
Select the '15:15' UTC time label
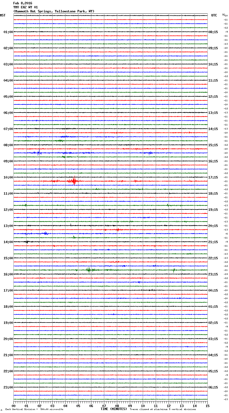point(213,145)
